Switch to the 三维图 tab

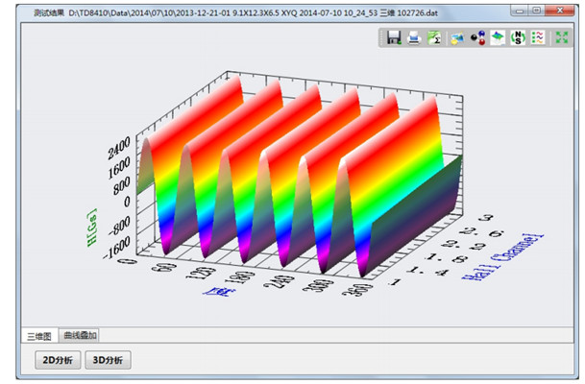pyautogui.click(x=39, y=336)
